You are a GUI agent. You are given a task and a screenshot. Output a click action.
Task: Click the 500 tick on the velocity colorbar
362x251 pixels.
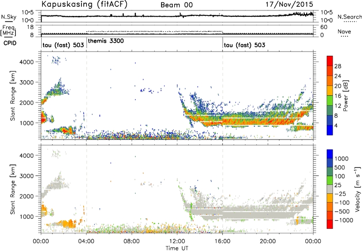339,168
